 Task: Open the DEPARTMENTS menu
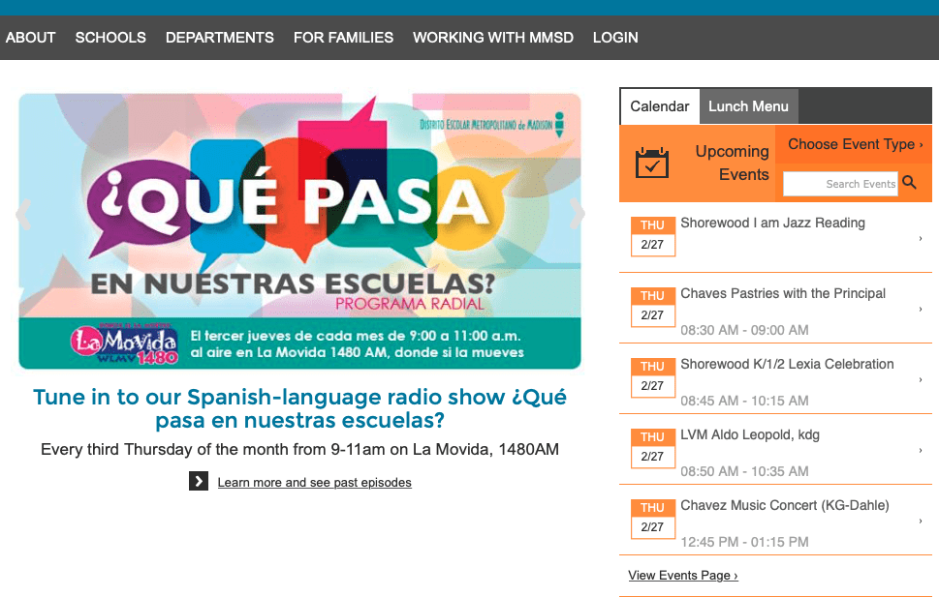(x=220, y=38)
